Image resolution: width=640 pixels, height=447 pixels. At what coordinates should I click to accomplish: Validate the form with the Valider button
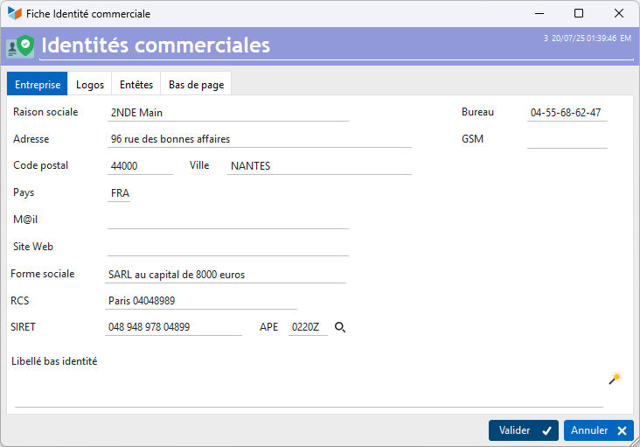point(524,430)
